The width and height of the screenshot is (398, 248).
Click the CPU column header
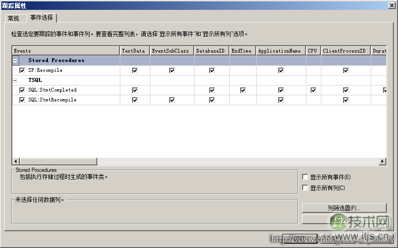click(x=313, y=51)
